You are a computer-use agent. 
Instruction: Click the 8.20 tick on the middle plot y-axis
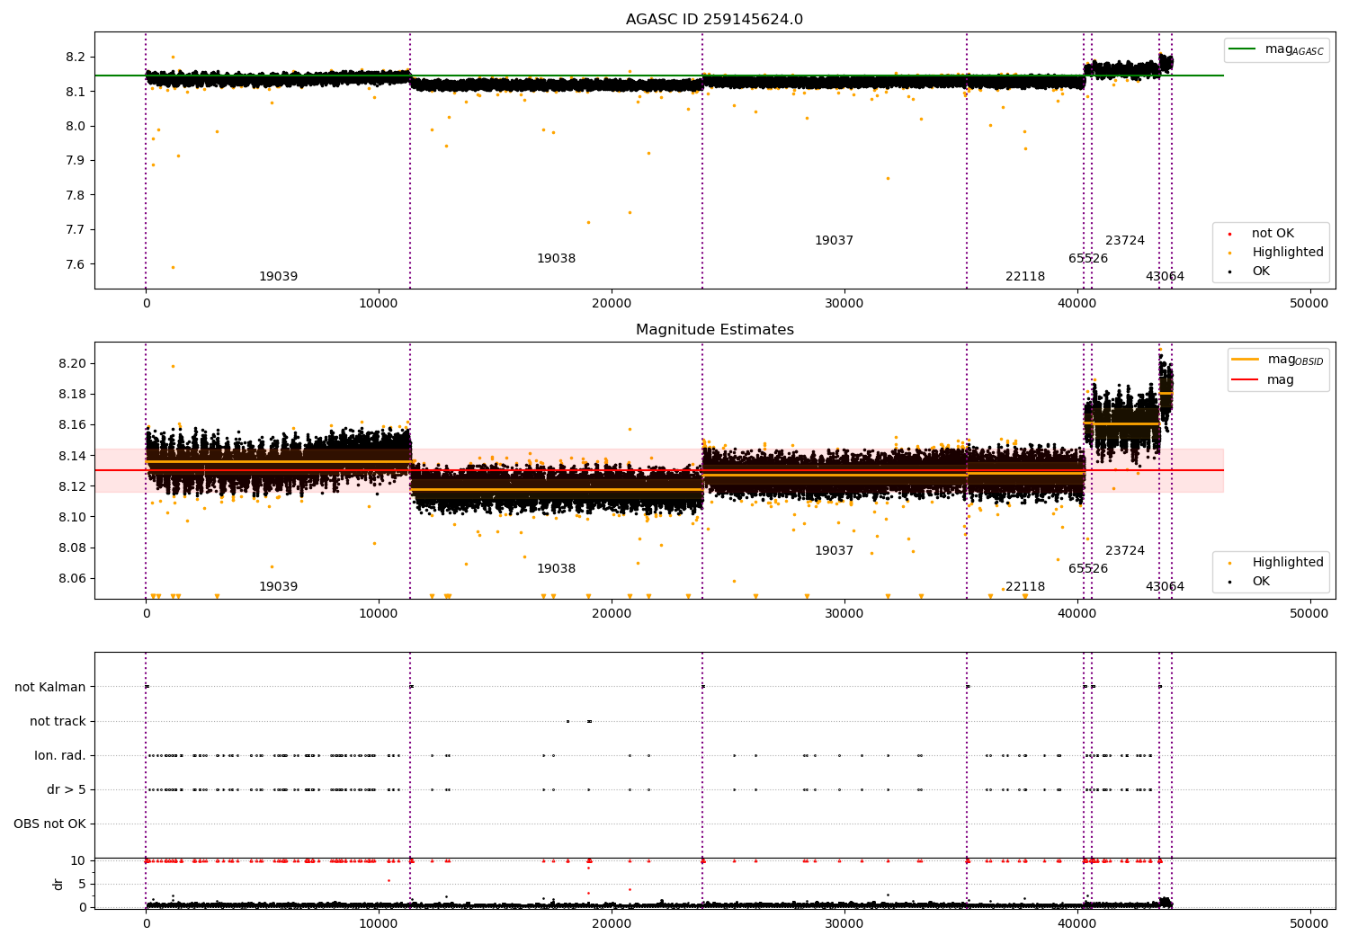coord(72,364)
